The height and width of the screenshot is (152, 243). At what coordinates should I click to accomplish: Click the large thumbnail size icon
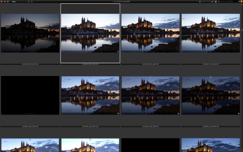click(216, 2)
